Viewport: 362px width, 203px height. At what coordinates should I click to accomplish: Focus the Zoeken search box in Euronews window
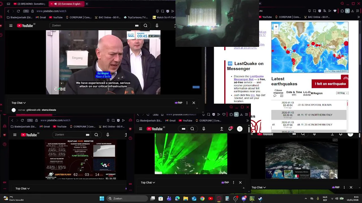click(92, 25)
